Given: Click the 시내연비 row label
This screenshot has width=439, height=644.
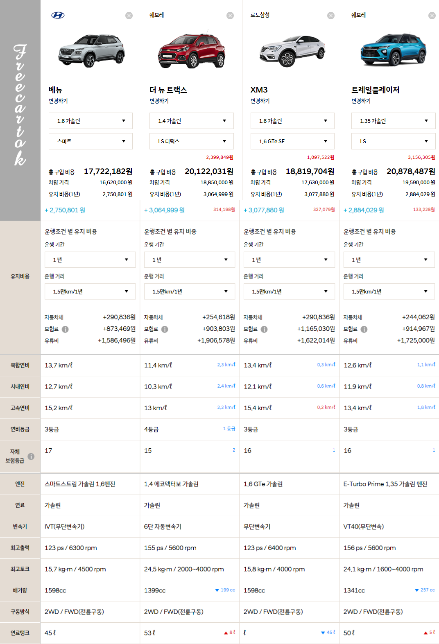Looking at the screenshot, I should (20, 386).
